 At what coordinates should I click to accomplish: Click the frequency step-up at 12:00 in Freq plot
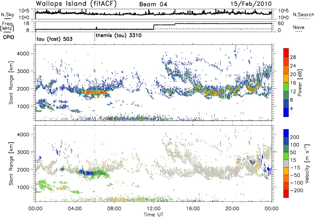[x=153, y=27]
